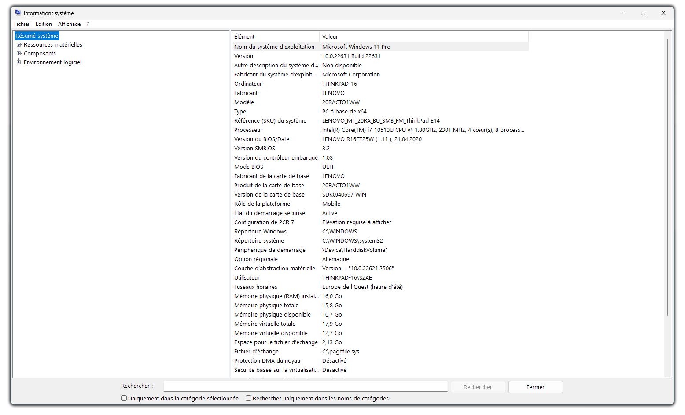The height and width of the screenshot is (415, 685).
Task: Select the Mode BIOS row label
Action: 249,167
